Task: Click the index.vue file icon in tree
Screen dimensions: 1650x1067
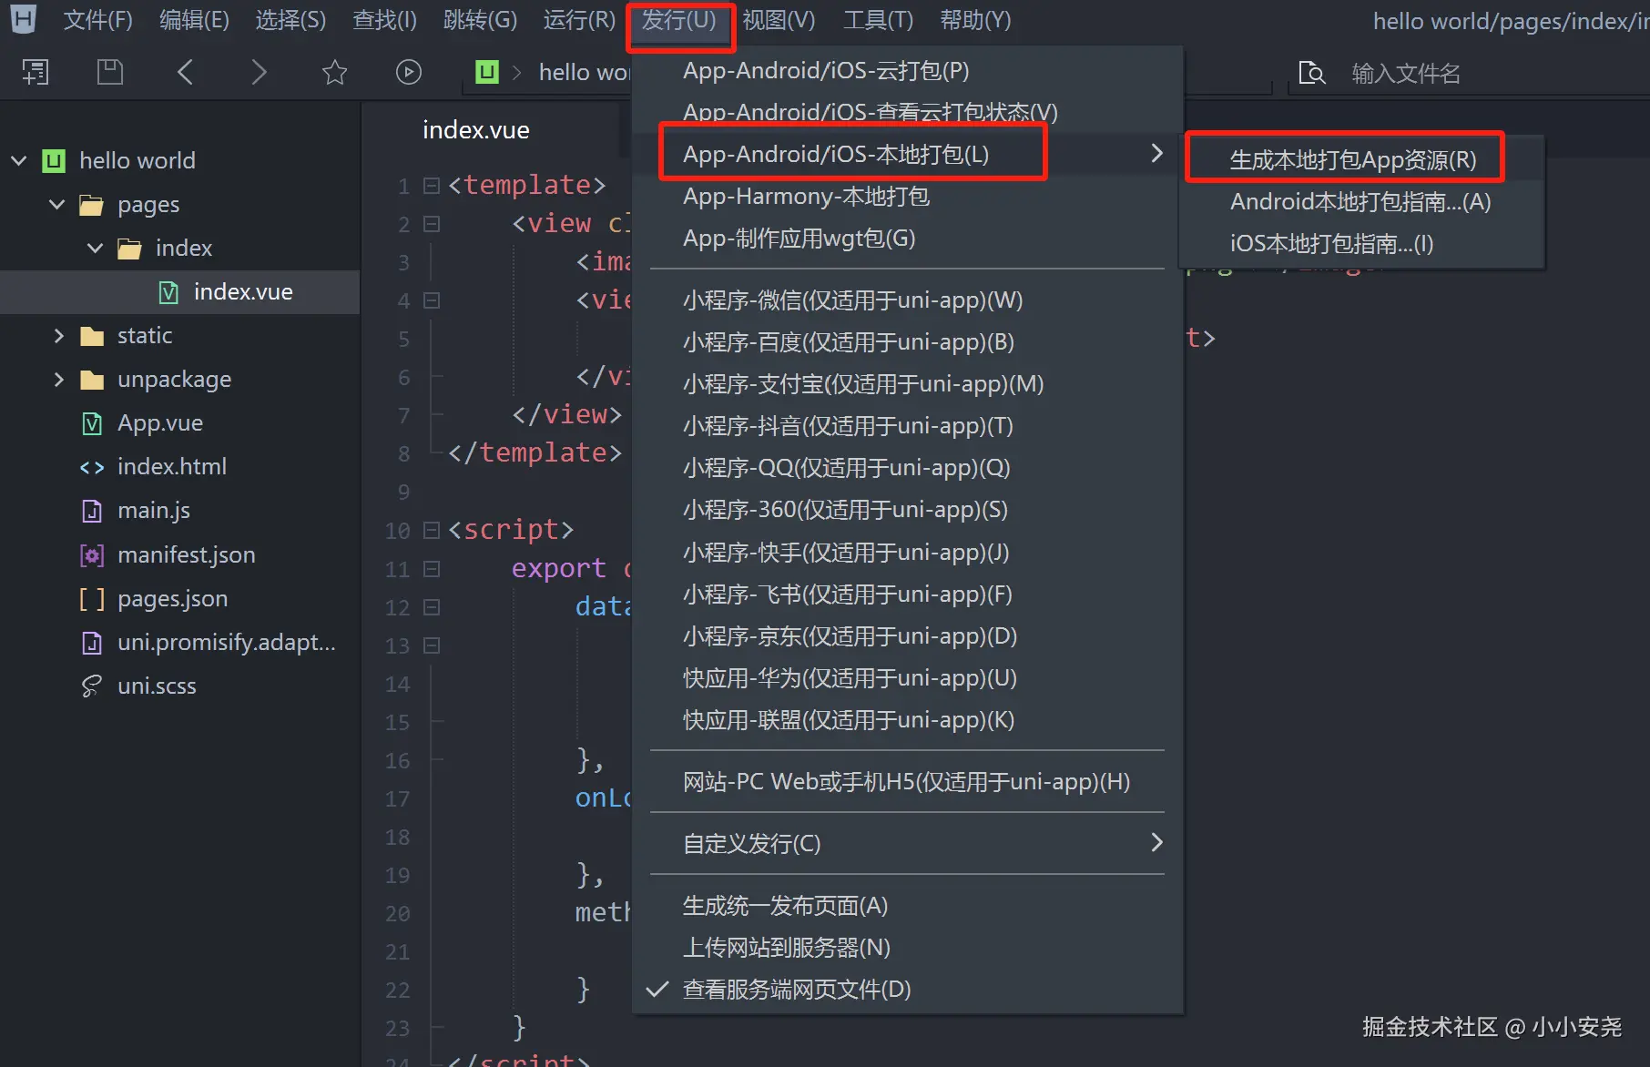Action: (x=168, y=292)
